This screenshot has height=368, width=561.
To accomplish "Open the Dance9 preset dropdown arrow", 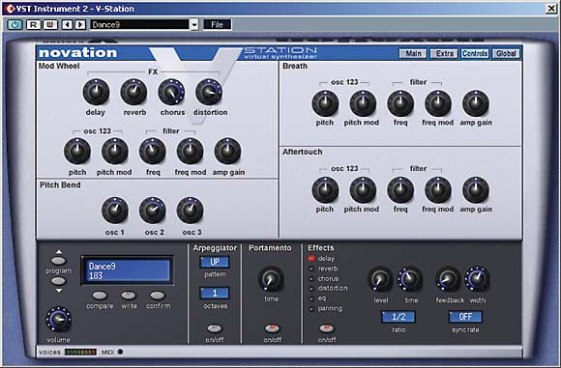I will 194,25.
